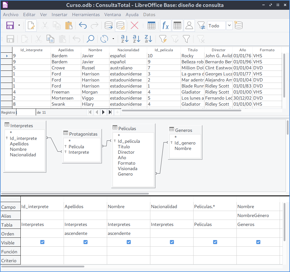Toggle Visible checkbox for the Generos Nombre column

258,242
